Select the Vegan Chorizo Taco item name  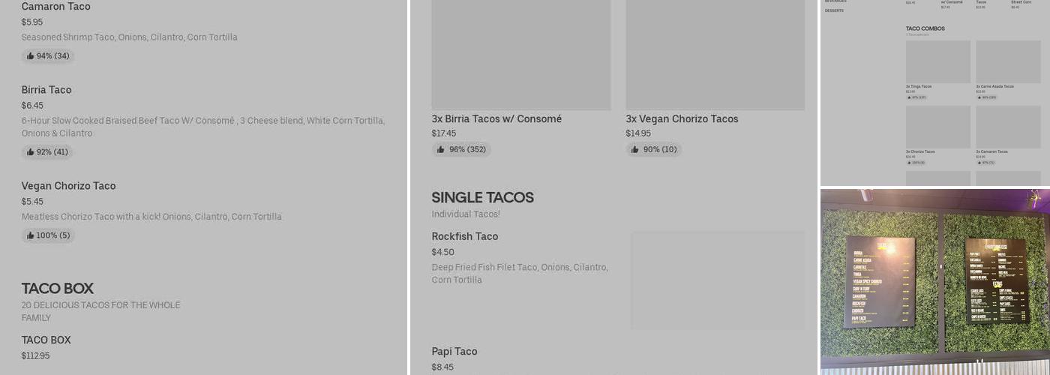pyautogui.click(x=68, y=186)
